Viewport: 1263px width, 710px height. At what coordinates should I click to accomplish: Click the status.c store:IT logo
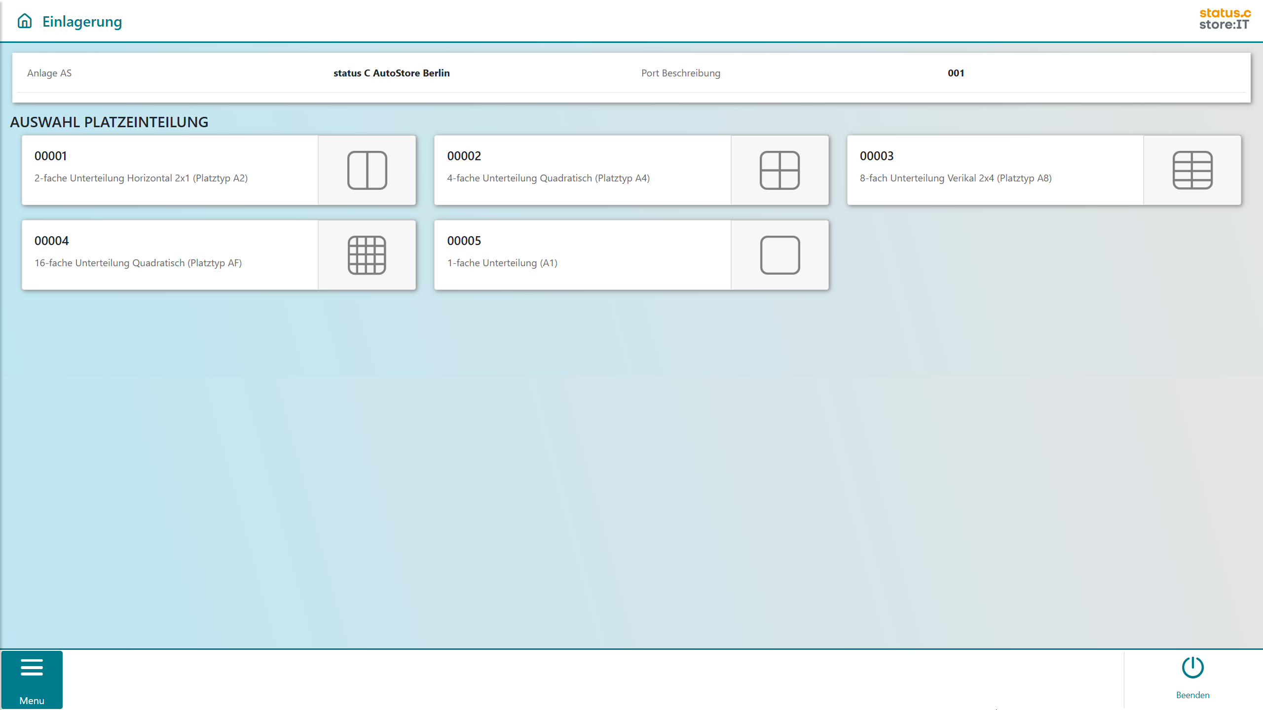point(1225,20)
